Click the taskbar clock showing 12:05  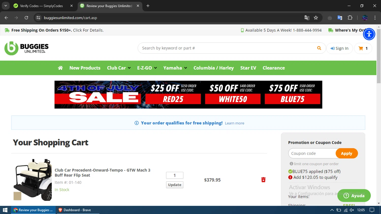[x=361, y=210]
